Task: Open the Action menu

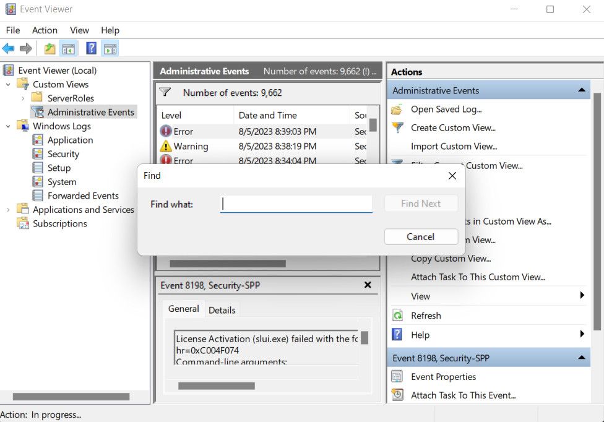Action: [x=45, y=30]
